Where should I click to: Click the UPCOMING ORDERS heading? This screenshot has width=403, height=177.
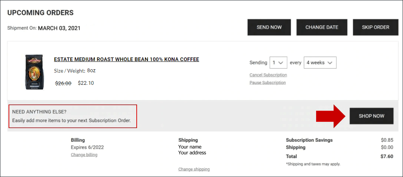[40, 13]
